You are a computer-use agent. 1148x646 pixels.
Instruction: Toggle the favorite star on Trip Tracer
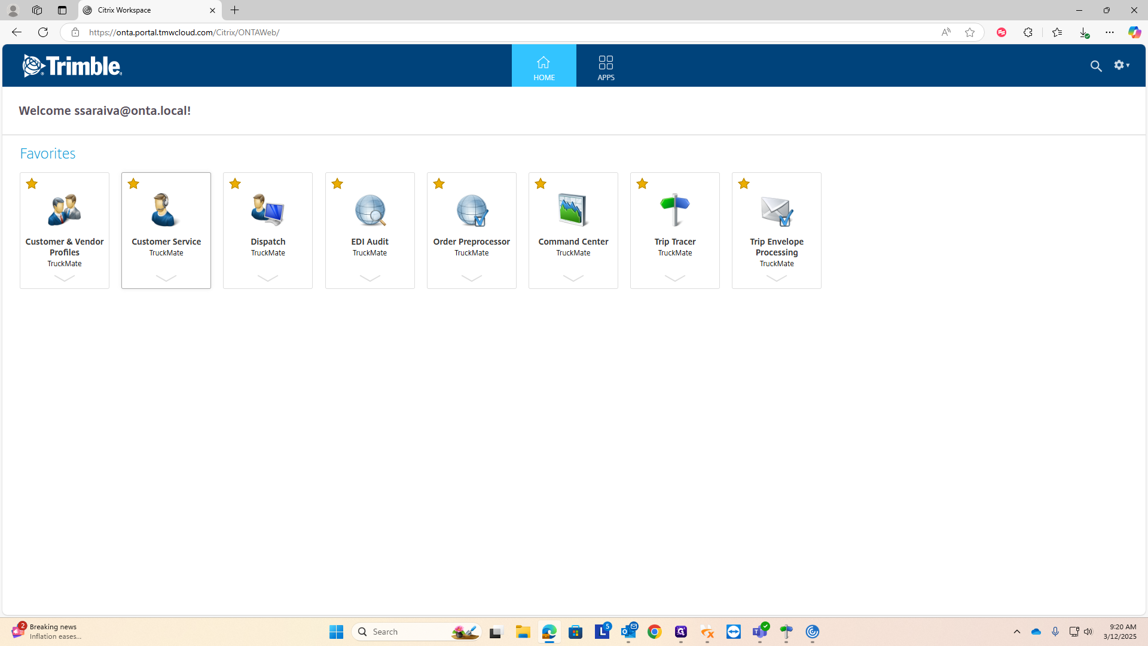(x=642, y=184)
